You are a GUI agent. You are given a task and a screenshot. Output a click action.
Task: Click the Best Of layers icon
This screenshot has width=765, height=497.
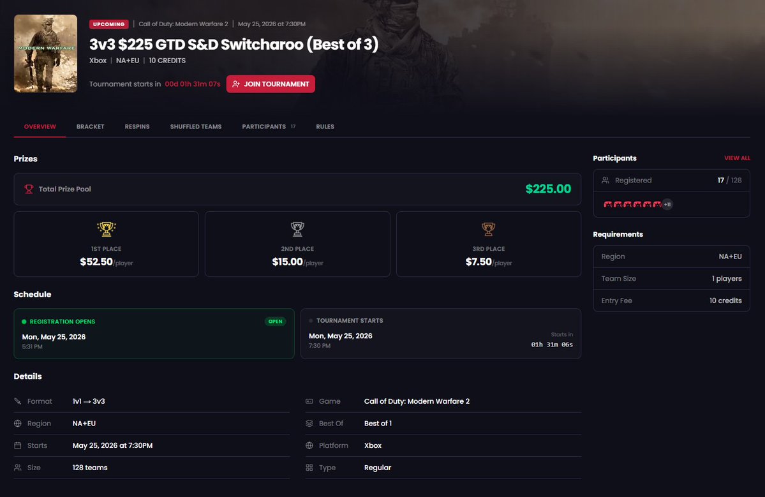309,424
